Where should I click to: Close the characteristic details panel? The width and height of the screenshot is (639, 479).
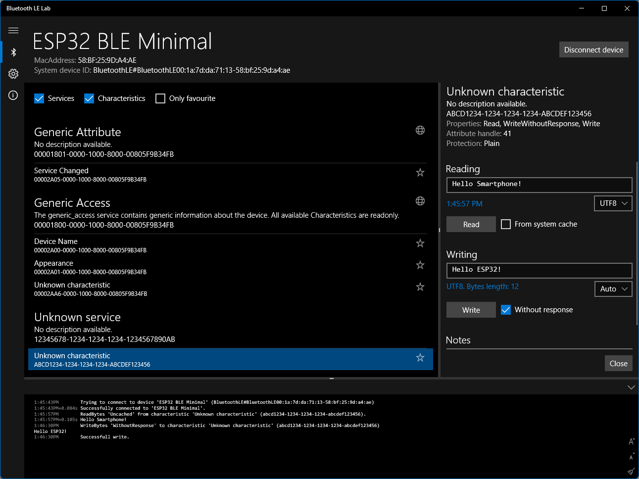[618, 363]
